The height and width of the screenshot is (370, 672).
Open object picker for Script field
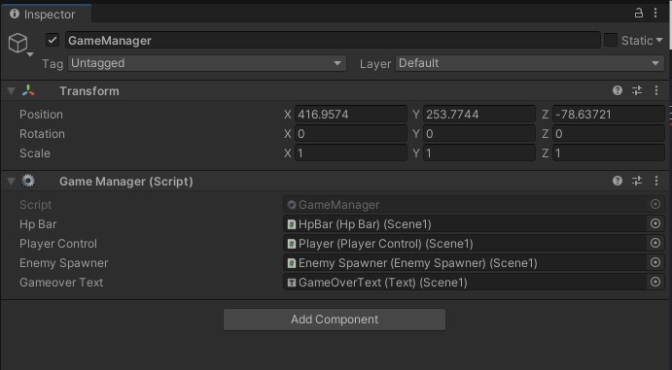(x=655, y=204)
